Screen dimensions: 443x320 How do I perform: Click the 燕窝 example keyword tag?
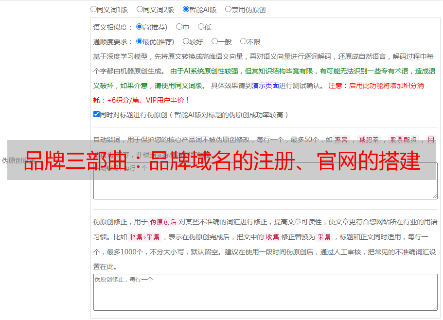[341, 140]
